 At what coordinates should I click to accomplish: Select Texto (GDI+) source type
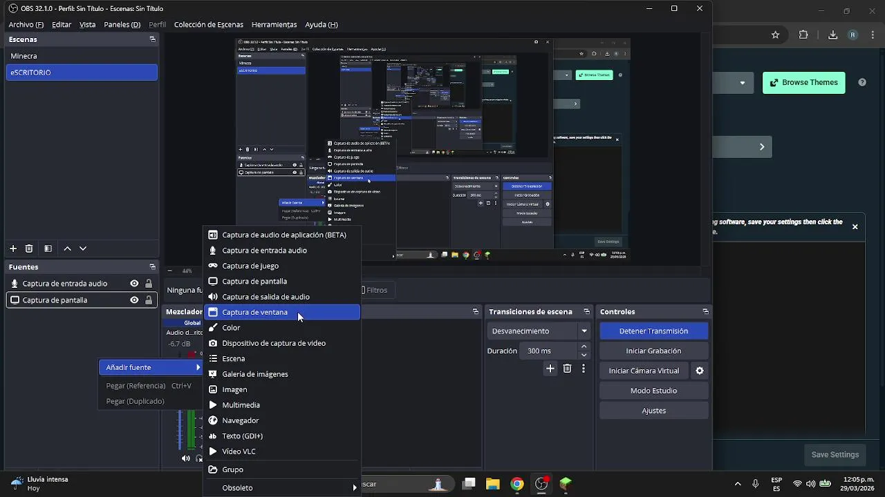(282, 436)
